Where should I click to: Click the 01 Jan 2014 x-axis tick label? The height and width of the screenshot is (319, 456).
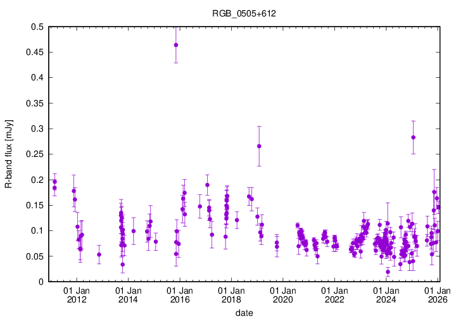(x=128, y=295)
